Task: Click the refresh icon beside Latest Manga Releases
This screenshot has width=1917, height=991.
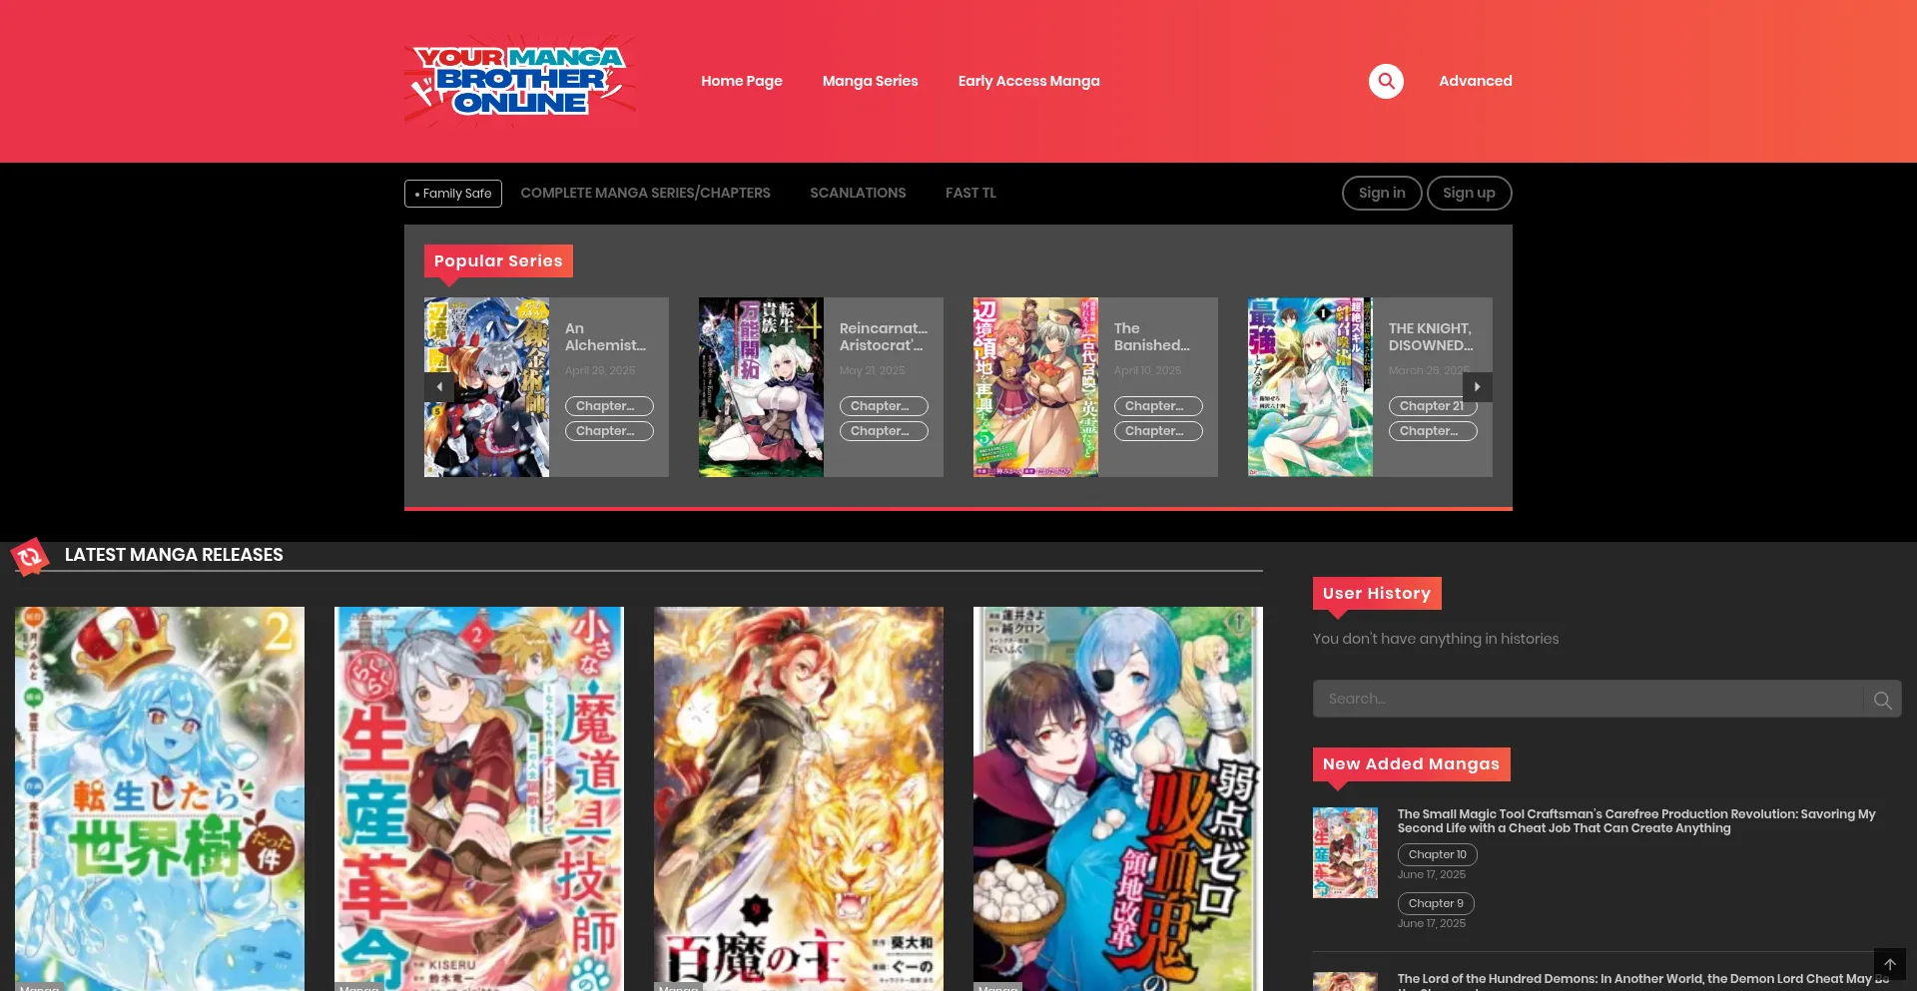Action: pos(30,557)
